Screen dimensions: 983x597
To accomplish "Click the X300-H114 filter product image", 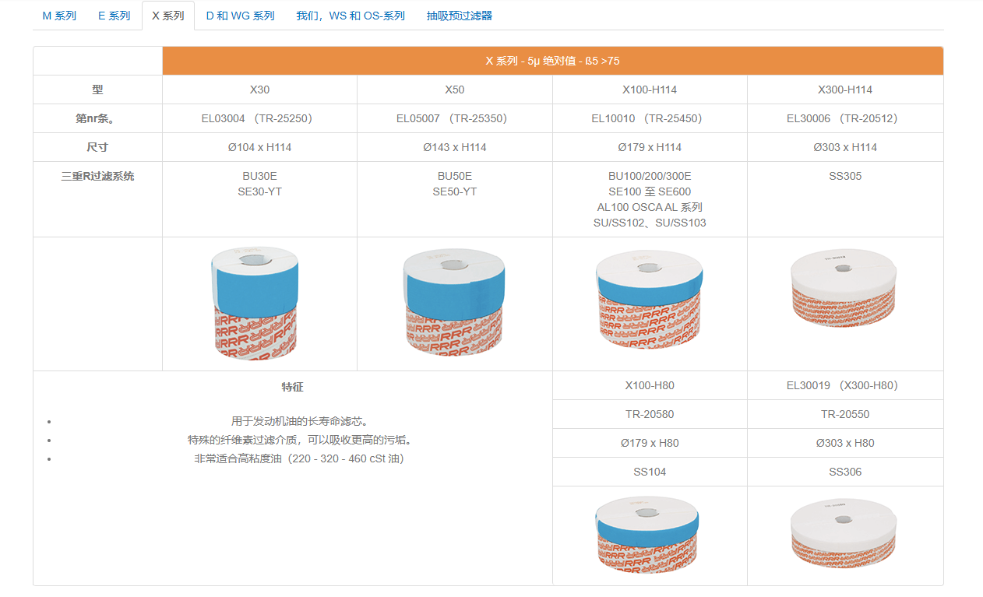I will (x=844, y=290).
